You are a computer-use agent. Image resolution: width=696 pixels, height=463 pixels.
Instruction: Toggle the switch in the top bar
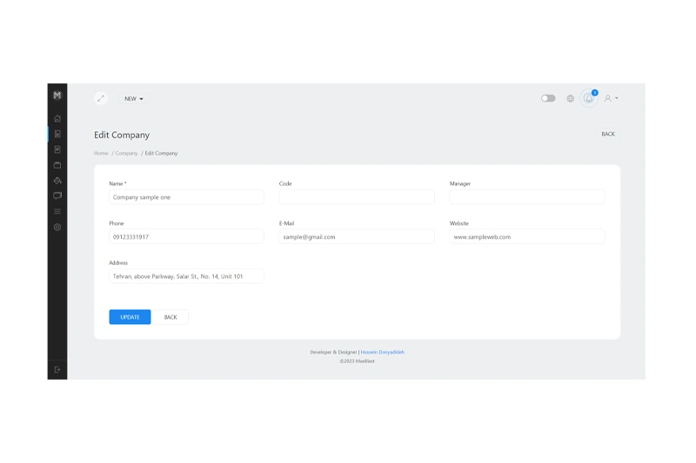548,99
